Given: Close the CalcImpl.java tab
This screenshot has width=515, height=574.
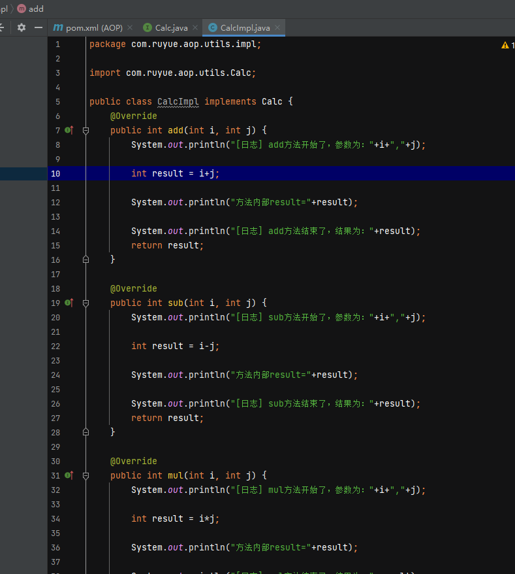Looking at the screenshot, I should (277, 27).
